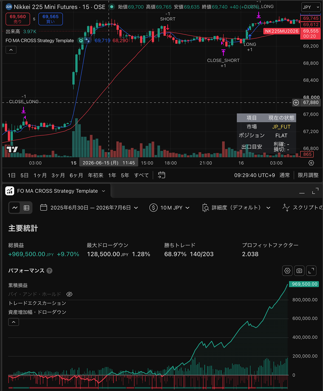Select the 6ヶ月 time range

click(76, 175)
